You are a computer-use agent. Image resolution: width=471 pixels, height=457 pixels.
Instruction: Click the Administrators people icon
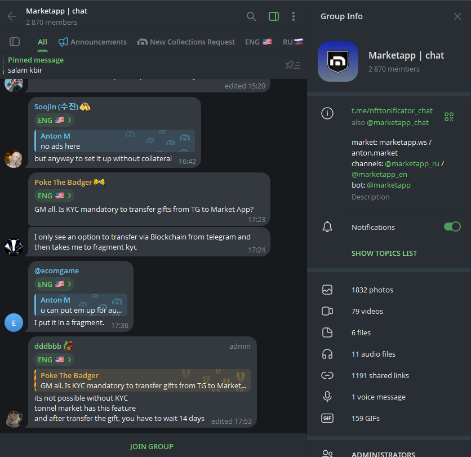pos(327,454)
